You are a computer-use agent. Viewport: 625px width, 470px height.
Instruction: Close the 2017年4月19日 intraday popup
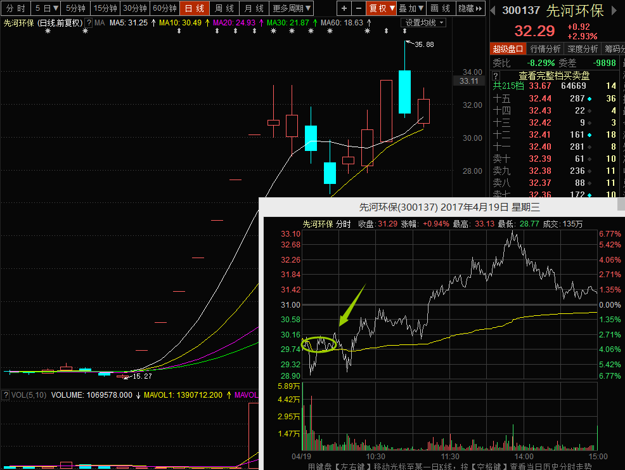coord(621,206)
